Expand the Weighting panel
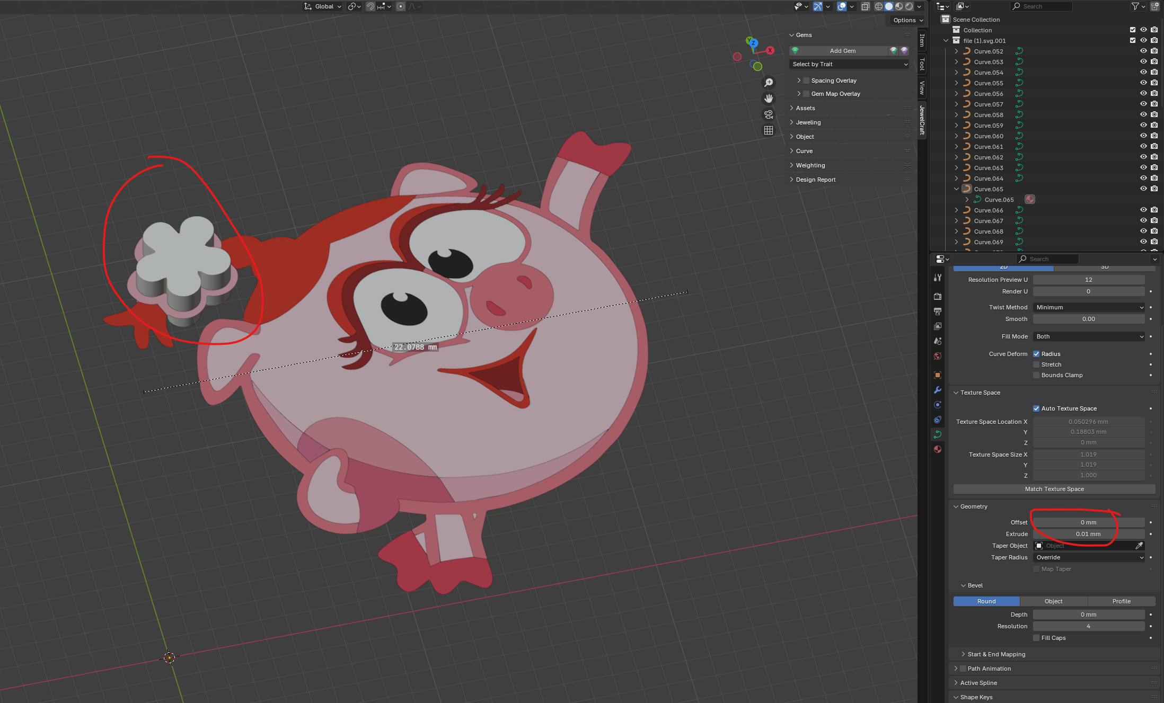1164x703 pixels. tap(810, 165)
